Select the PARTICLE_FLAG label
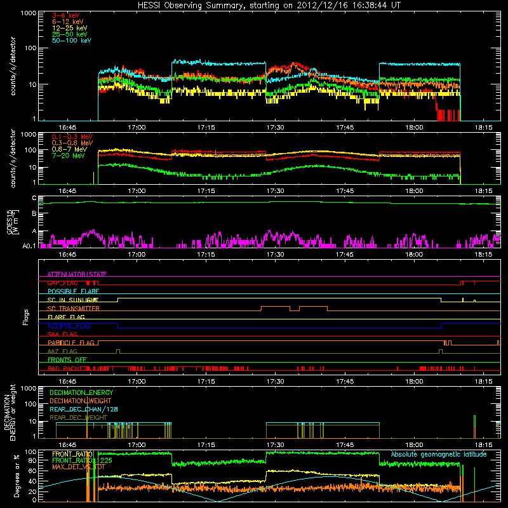This screenshot has height=508, width=508. [x=71, y=342]
